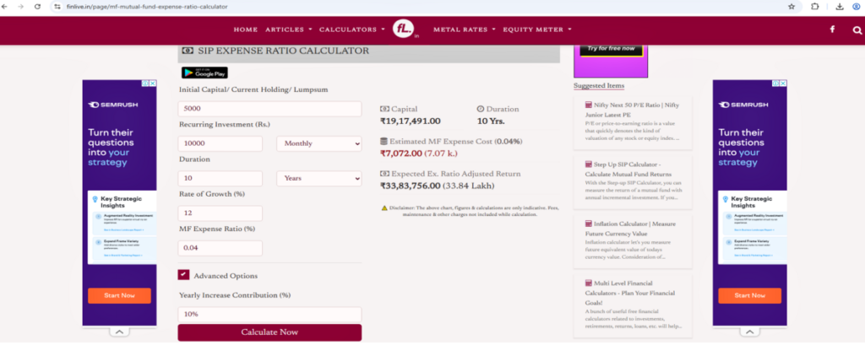Image resolution: width=865 pixels, height=345 pixels.
Task: Open the Equity Meter menu
Action: pyautogui.click(x=537, y=30)
